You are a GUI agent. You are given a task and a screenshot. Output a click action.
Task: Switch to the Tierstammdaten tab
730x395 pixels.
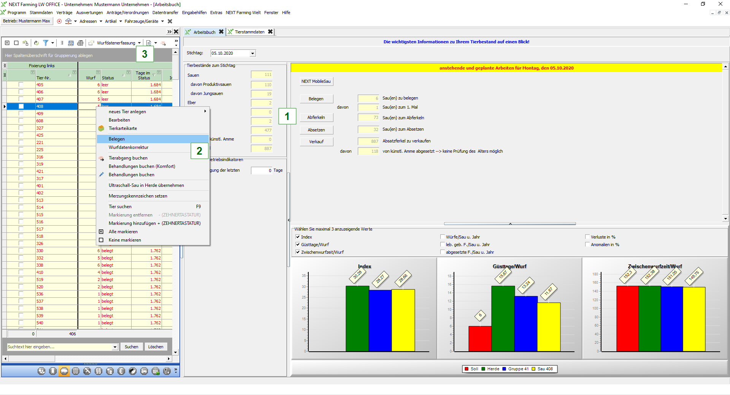point(249,32)
